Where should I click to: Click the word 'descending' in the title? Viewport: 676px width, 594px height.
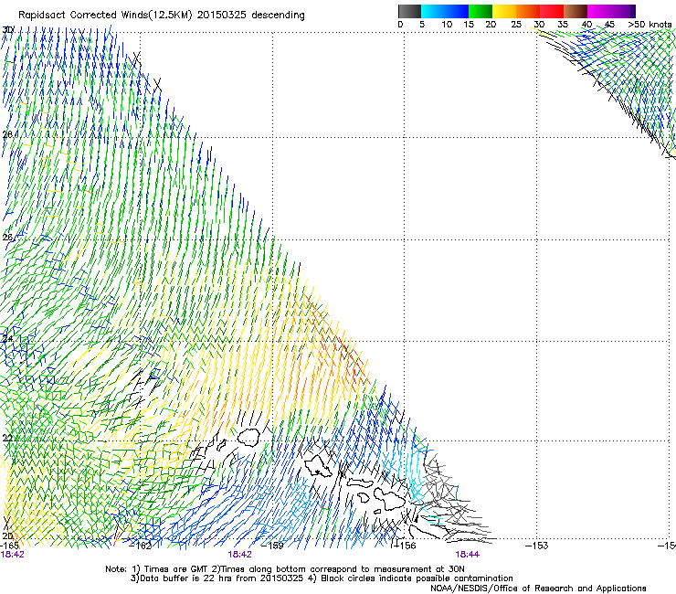(278, 16)
